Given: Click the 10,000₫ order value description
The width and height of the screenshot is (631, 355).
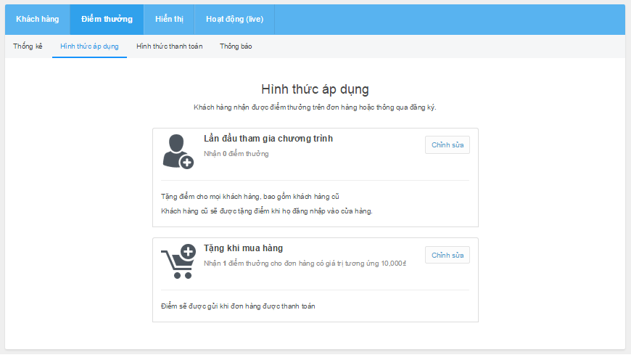Looking at the screenshot, I should pos(305,264).
